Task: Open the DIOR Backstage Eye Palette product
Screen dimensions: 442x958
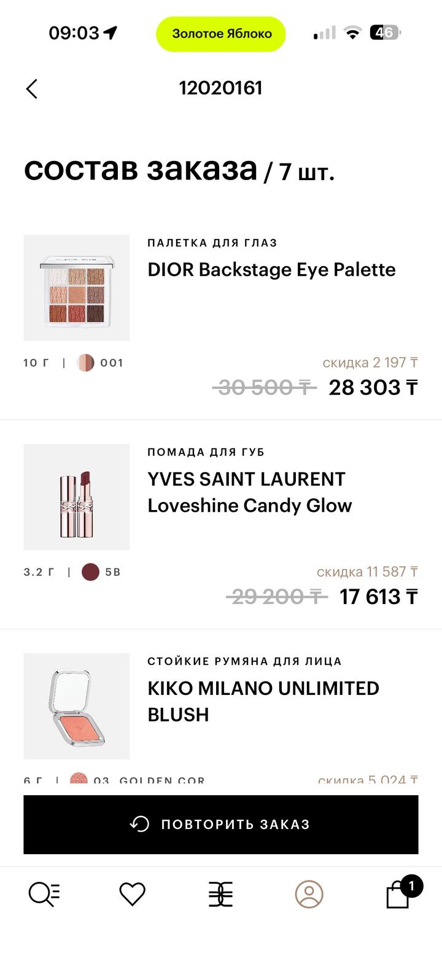Action: tap(271, 270)
